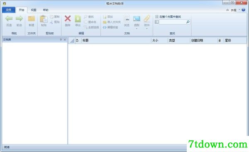Click the green Back (后退) arrow

(9, 19)
